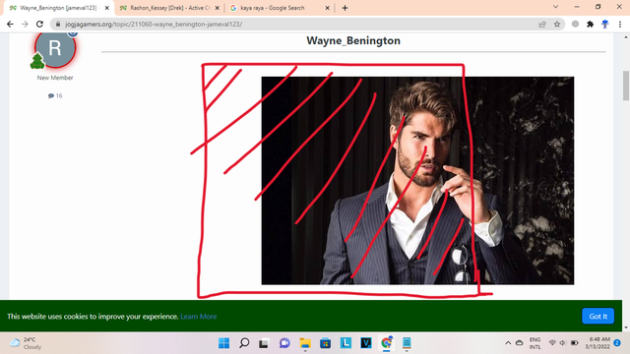Open the Notepad app on taskbar
Viewport: 630px width, 354px height.
click(x=407, y=343)
